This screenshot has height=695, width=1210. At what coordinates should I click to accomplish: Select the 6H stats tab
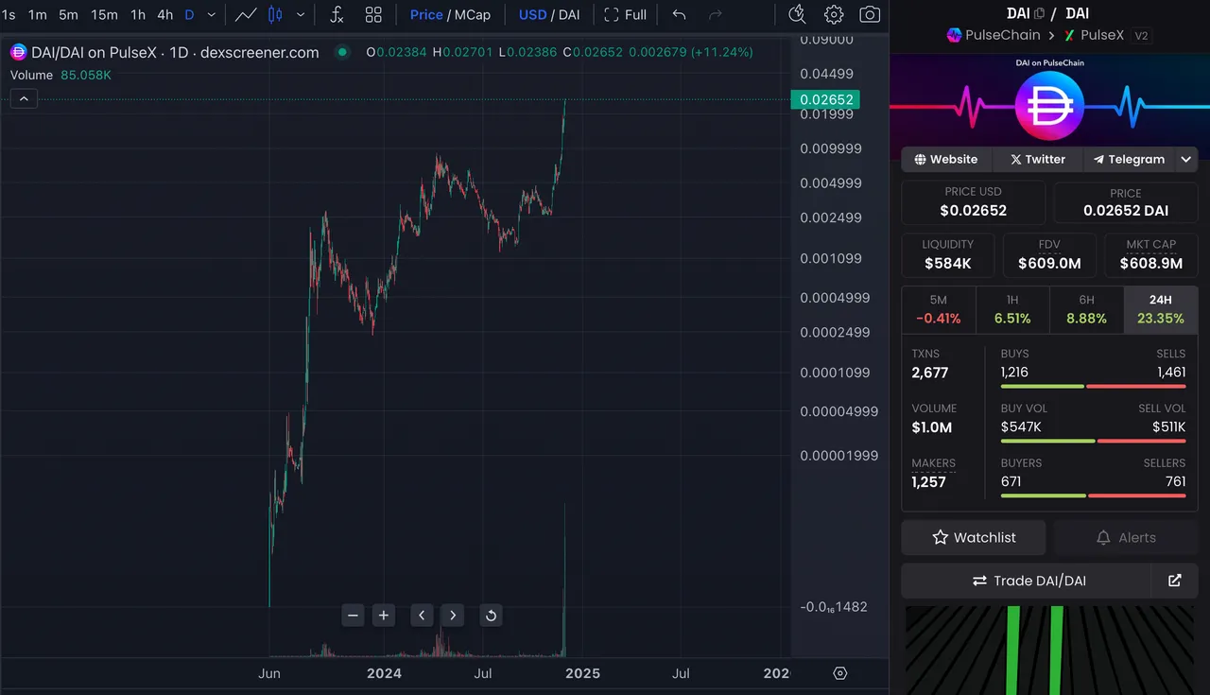[x=1086, y=309]
